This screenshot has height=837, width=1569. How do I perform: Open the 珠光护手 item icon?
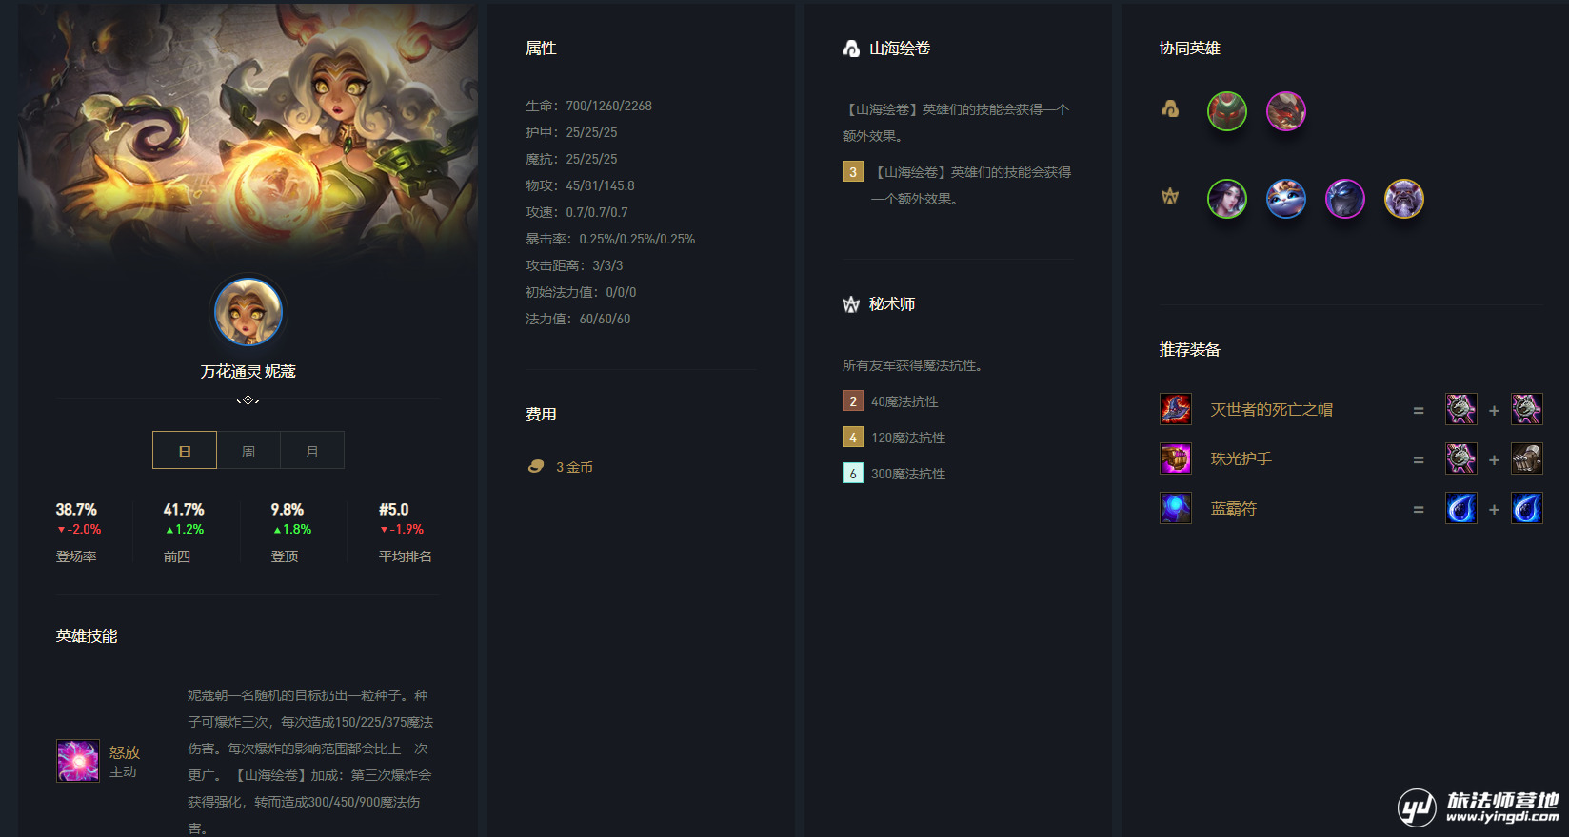(x=1176, y=458)
